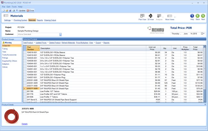The width and height of the screenshot is (208, 131).
Task: Click the Price Multiplier column header
Action: [x=185, y=48]
